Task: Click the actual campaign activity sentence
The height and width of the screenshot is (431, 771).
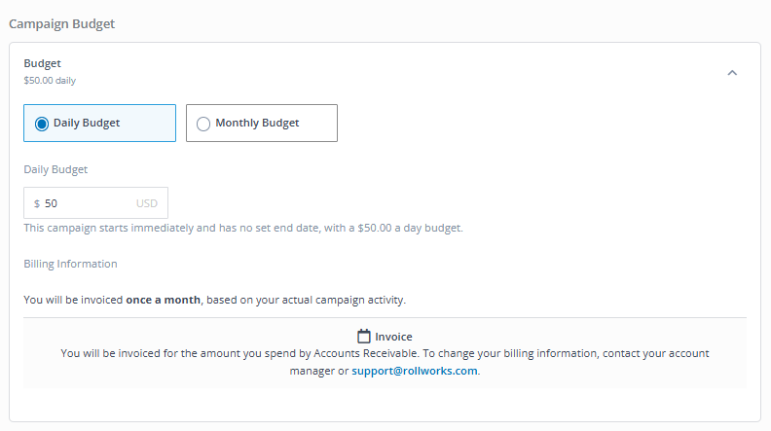Action: point(215,300)
